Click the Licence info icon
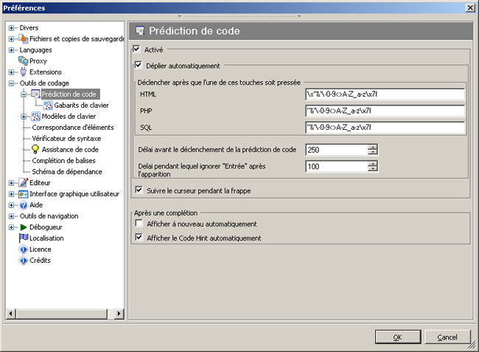The width and height of the screenshot is (479, 352). click(24, 249)
